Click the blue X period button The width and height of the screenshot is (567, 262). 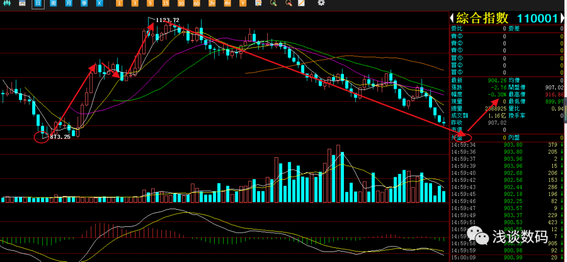pyautogui.click(x=99, y=3)
